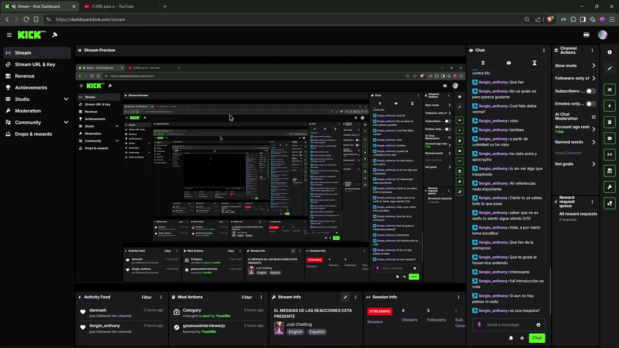Click the Send a message input field
Image resolution: width=619 pixels, height=348 pixels.
coord(509,325)
